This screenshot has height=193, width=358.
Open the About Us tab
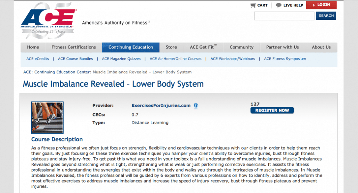click(x=321, y=47)
